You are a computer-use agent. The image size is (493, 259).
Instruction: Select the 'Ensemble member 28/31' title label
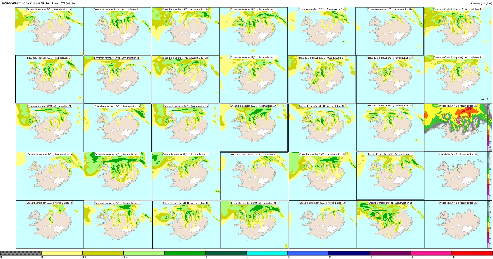tap(322, 106)
